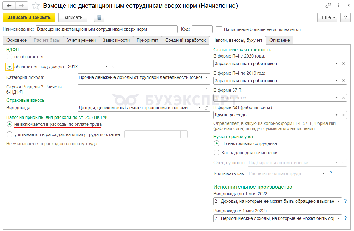This screenshot has height=231, width=354.
Task: Expand the статья расходов dropdown
Action: [184, 134]
